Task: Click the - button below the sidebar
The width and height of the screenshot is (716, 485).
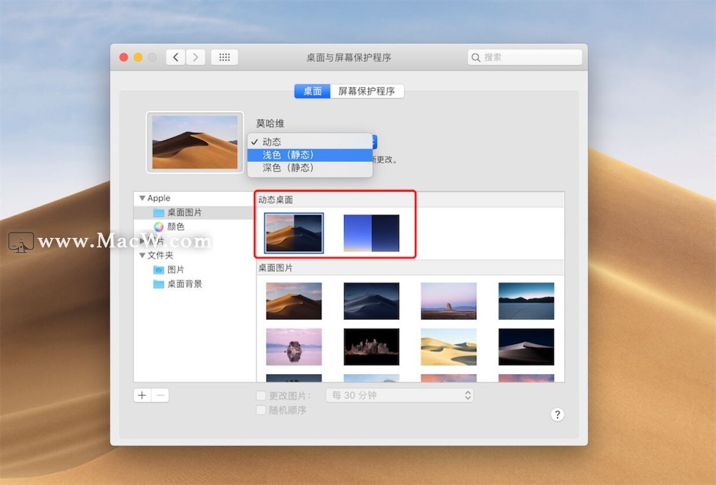Action: [160, 395]
